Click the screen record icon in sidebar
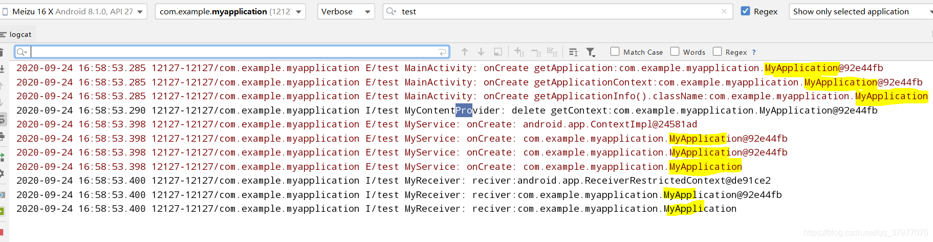 pyautogui.click(x=2, y=211)
